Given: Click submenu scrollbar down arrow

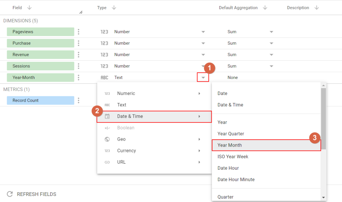Looking at the screenshot, I should coord(323,198).
